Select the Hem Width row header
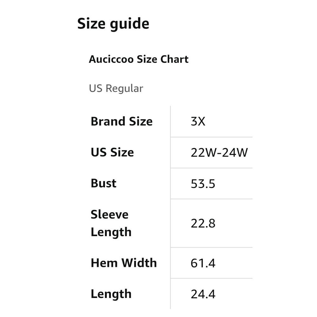Screen dimensions: 317x317 click(124, 263)
